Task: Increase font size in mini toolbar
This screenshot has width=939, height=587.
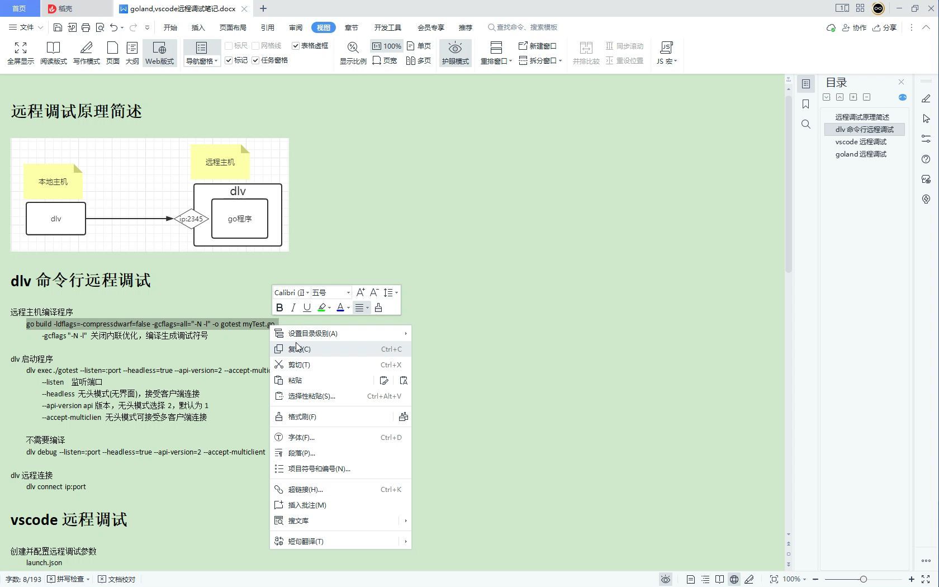Action: coord(361,292)
